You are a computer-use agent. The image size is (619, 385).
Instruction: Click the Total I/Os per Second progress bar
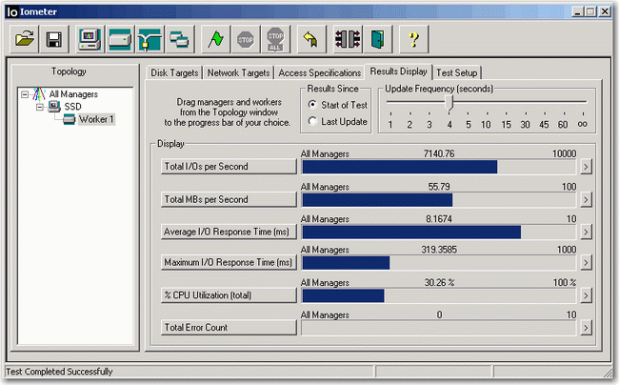click(x=439, y=167)
